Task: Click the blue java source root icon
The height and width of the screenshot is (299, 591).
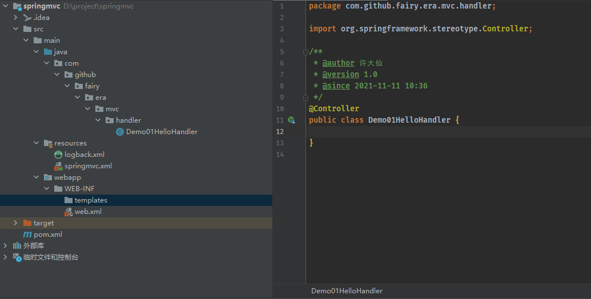Action: coord(48,51)
